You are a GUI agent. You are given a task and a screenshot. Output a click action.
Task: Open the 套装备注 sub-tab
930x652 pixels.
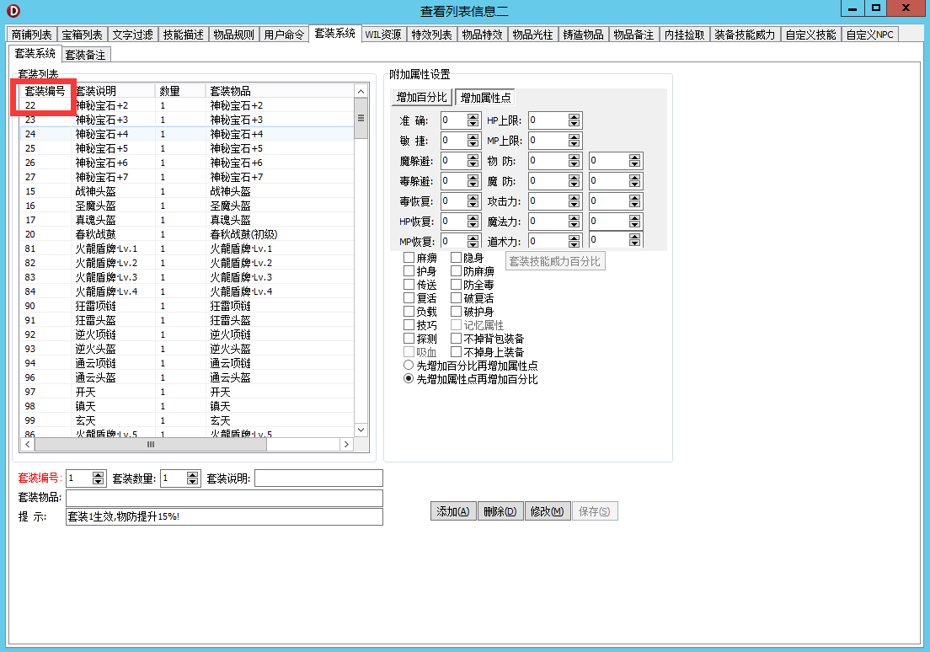87,55
